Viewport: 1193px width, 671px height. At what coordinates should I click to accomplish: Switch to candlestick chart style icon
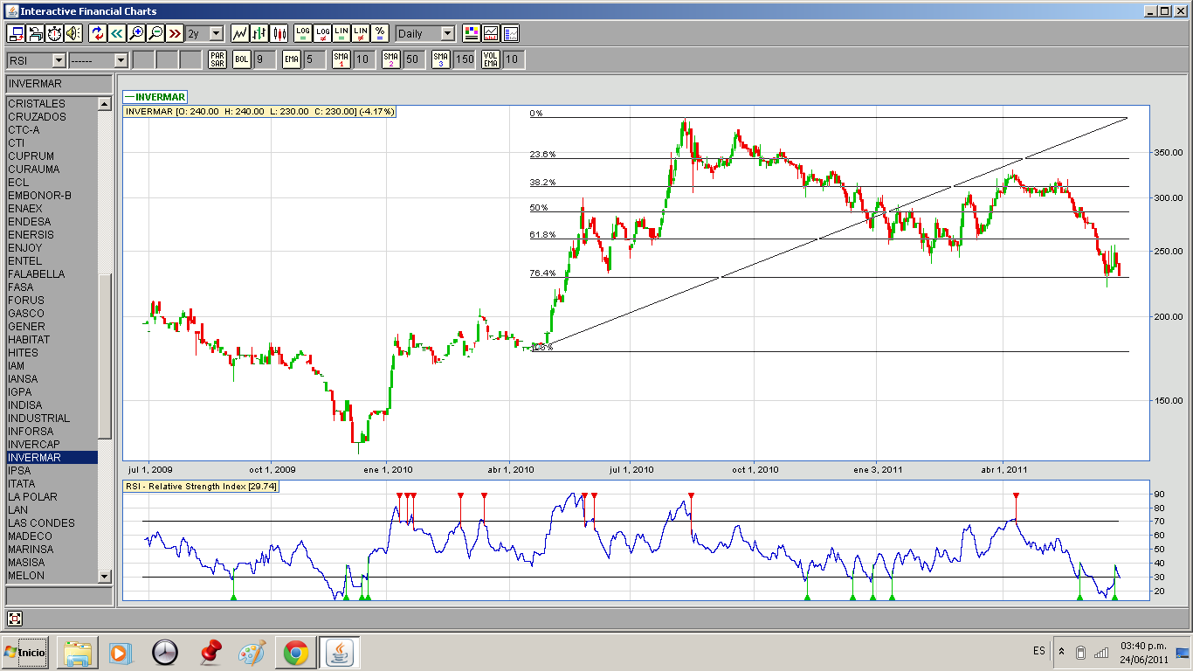[279, 33]
